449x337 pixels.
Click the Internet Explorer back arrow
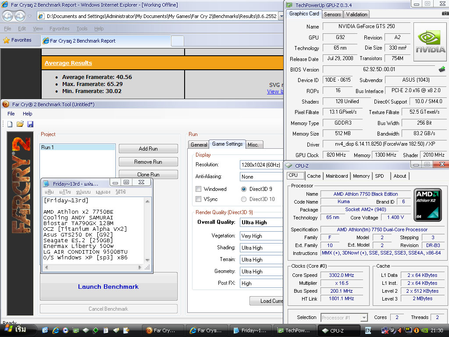click(8, 16)
